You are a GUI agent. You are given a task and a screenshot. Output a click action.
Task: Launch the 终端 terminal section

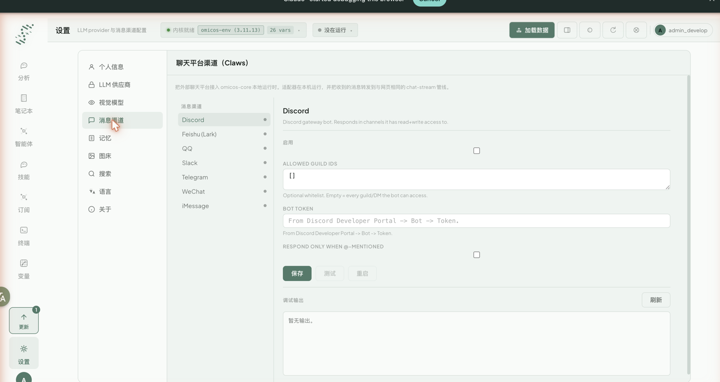(x=24, y=236)
